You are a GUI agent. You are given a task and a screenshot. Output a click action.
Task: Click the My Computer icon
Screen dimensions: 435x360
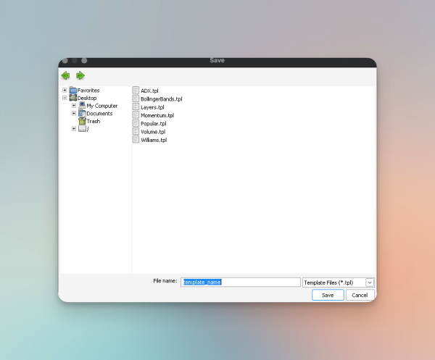click(82, 106)
